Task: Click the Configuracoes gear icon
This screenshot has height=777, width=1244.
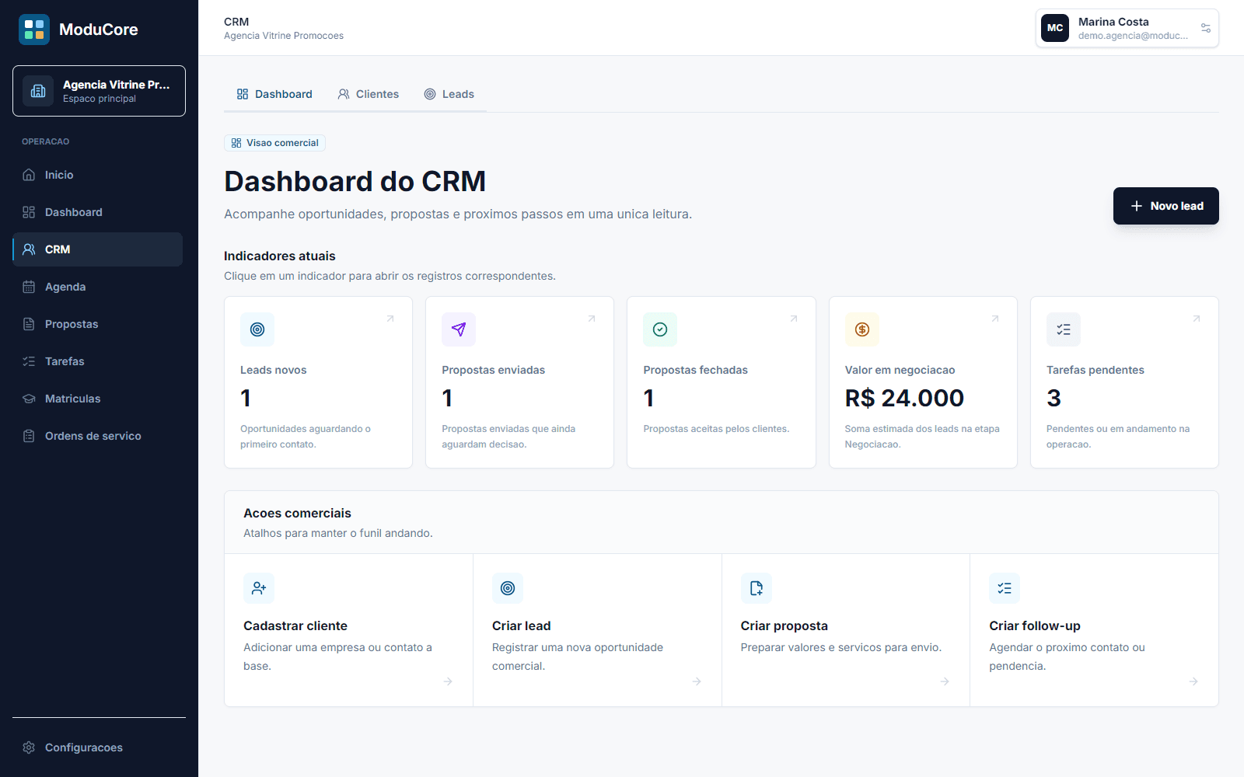Action: (29, 747)
